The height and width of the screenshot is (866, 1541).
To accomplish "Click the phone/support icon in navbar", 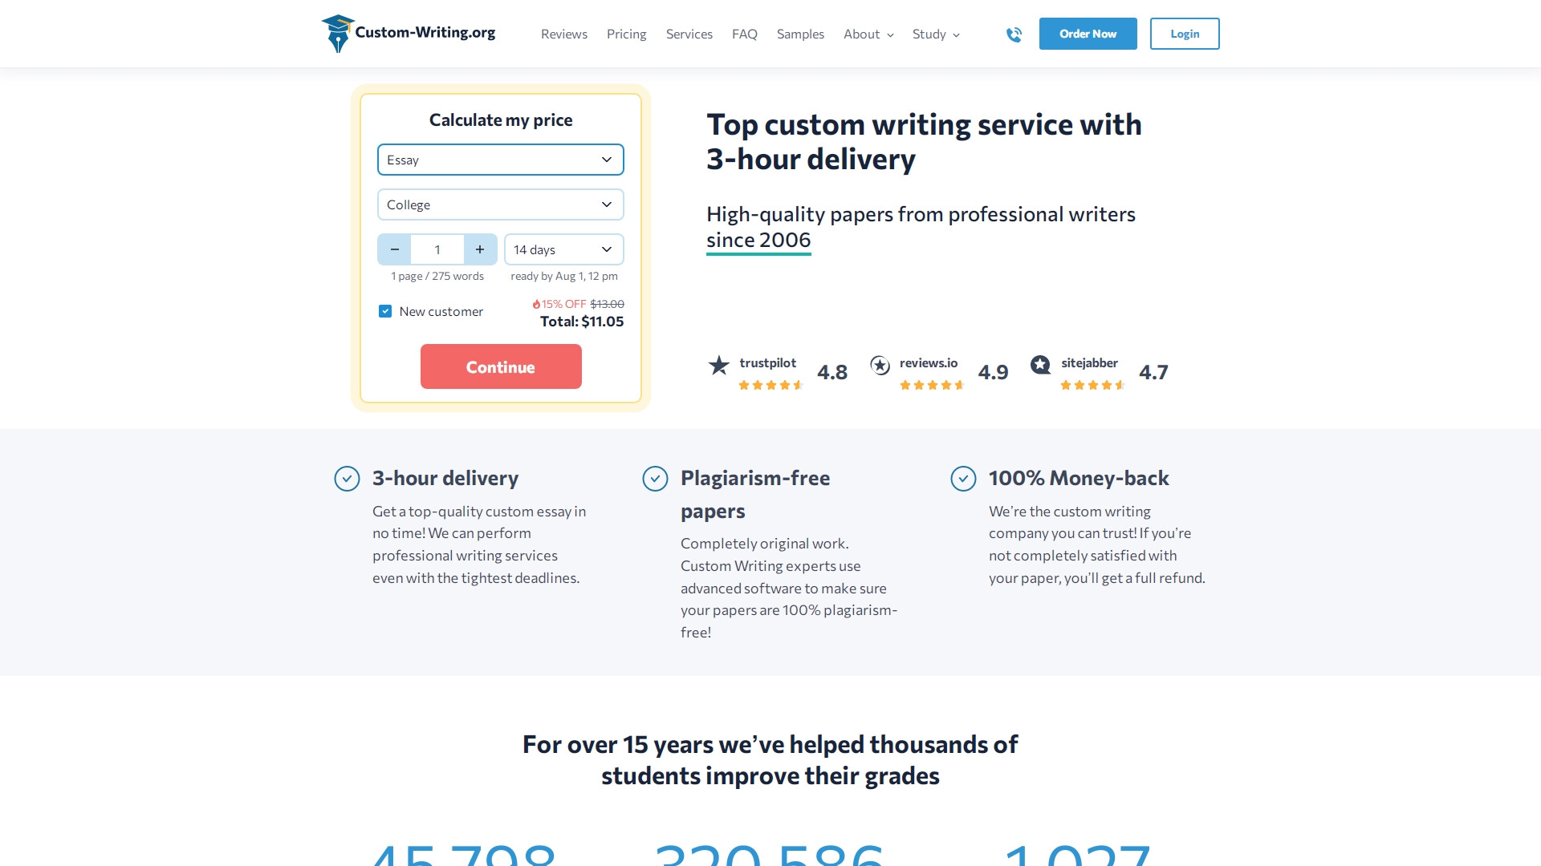I will pos(1014,34).
